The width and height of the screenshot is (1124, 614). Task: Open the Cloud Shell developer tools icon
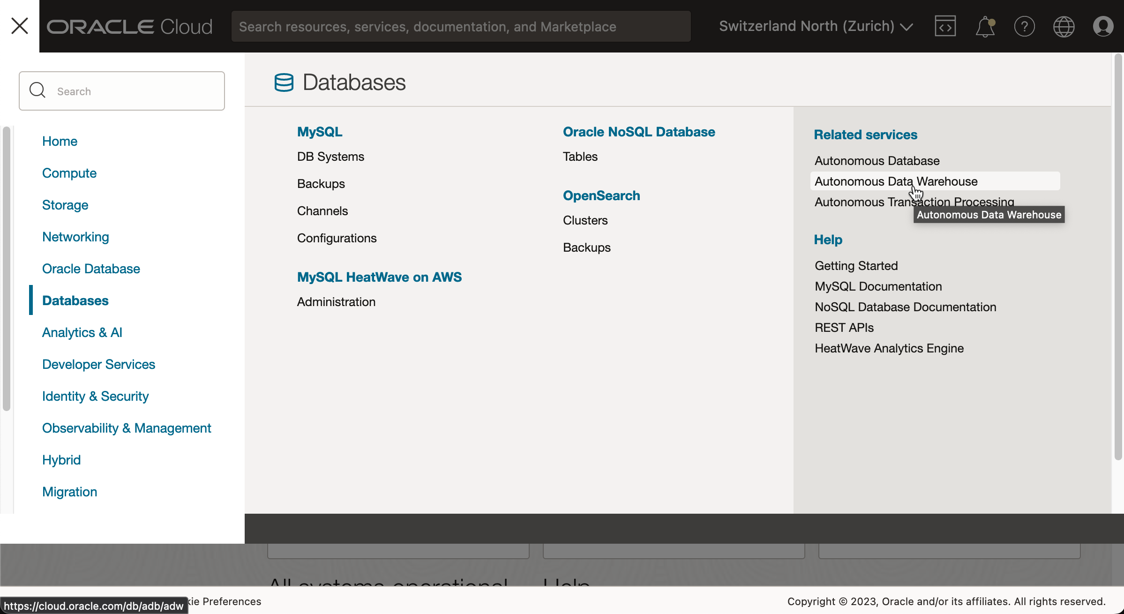945,26
